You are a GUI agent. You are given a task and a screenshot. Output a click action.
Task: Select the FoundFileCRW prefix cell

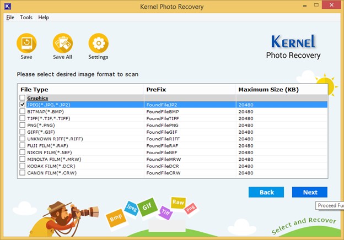point(190,173)
